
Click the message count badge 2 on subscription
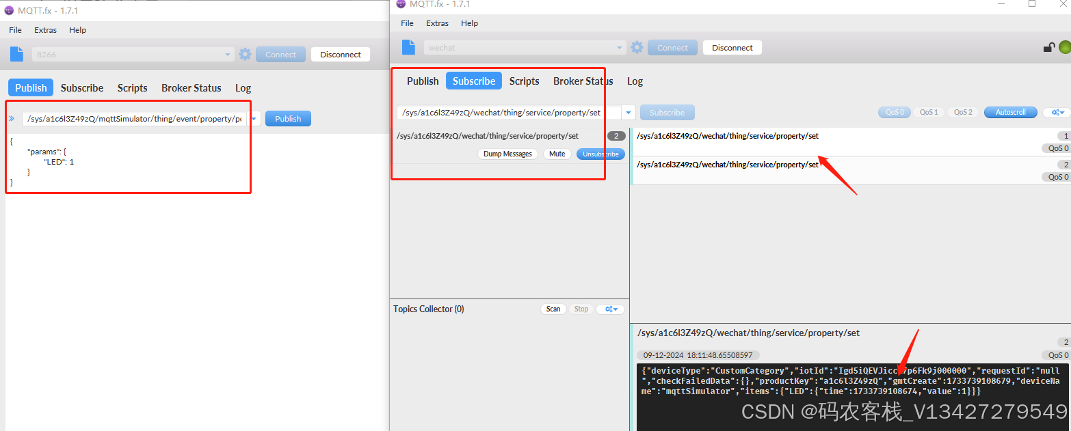pos(616,136)
